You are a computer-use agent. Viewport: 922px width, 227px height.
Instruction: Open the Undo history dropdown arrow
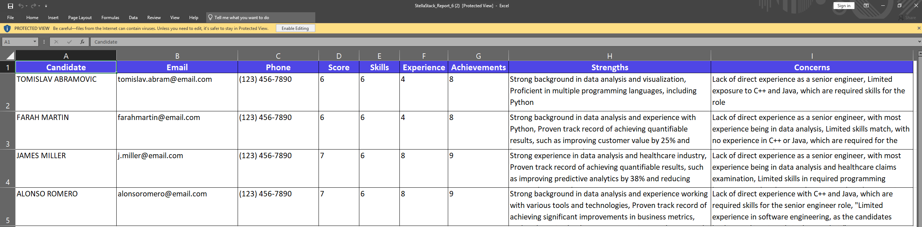click(x=27, y=6)
